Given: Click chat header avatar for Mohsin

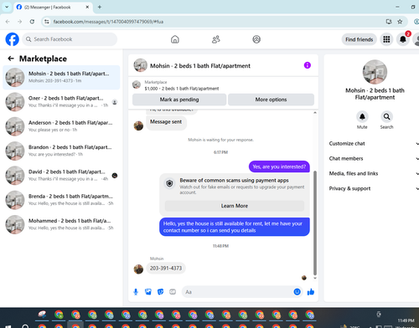Looking at the screenshot, I should point(140,65).
